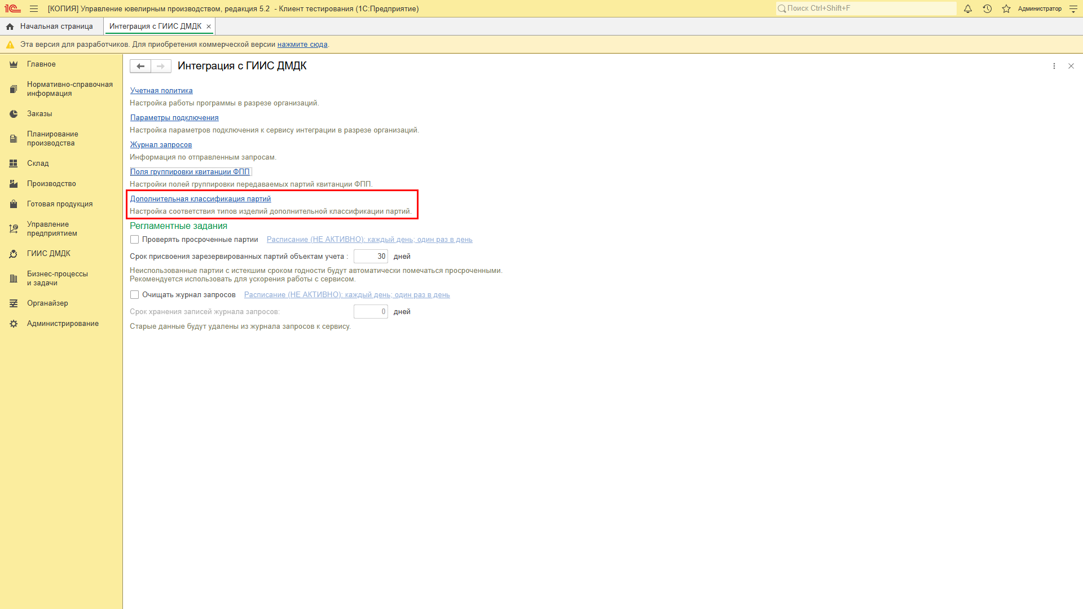Go back with the left arrow button
Screen dimensions: 1083x609
[140, 66]
